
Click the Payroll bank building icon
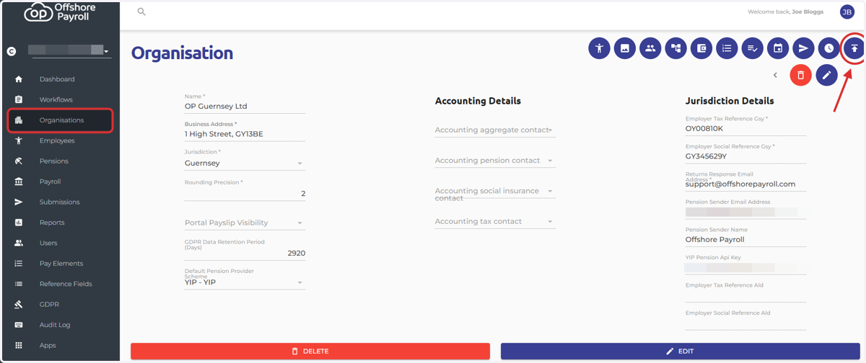tap(19, 181)
